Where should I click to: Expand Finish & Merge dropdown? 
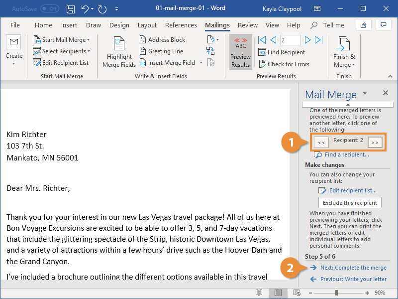pos(344,52)
